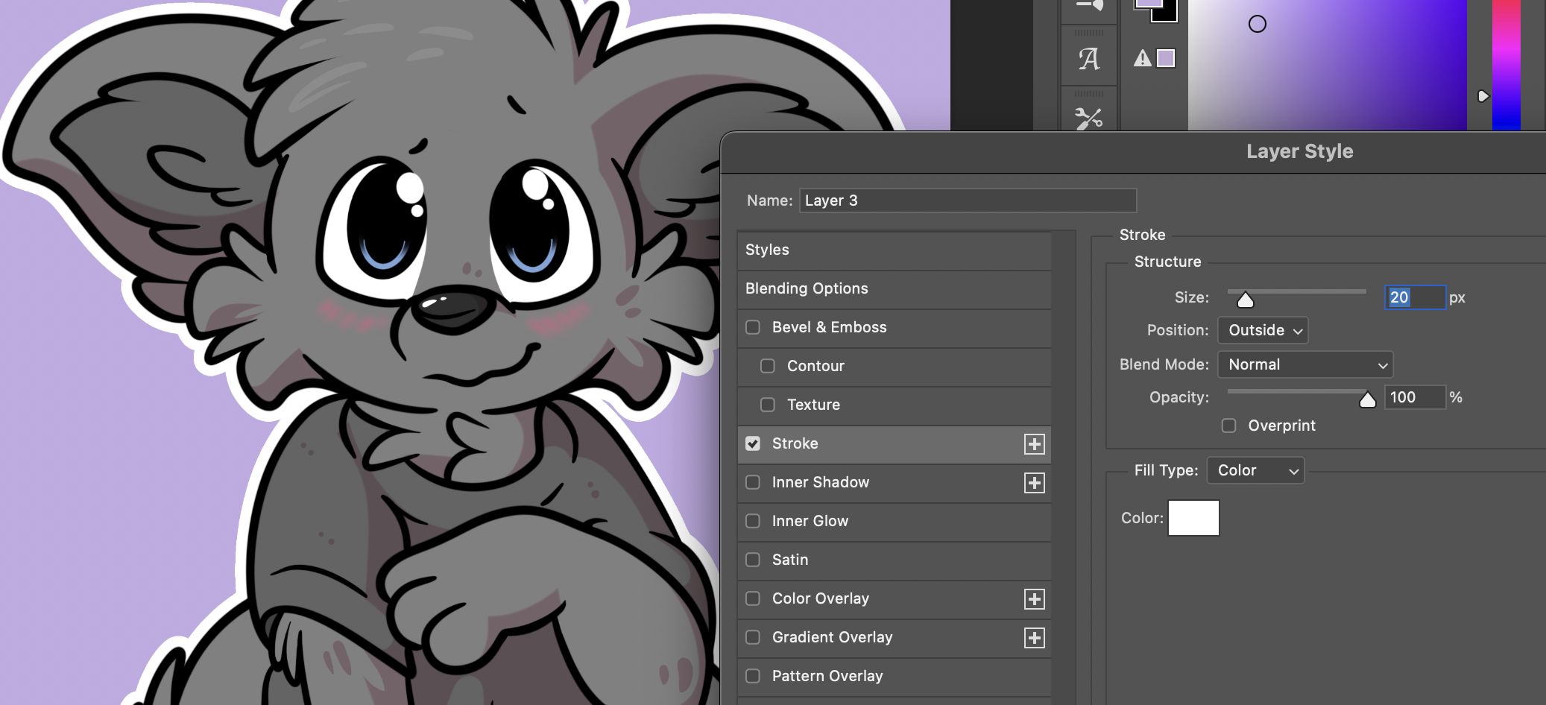Add another Gradient Overlay with plus icon

pos(1034,638)
